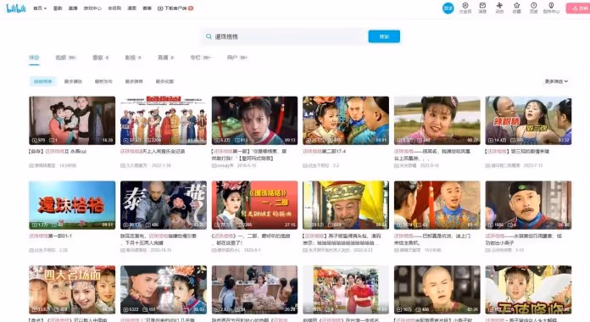Open 游戏中心 in the top navigation
590x322 pixels.
[92, 8]
